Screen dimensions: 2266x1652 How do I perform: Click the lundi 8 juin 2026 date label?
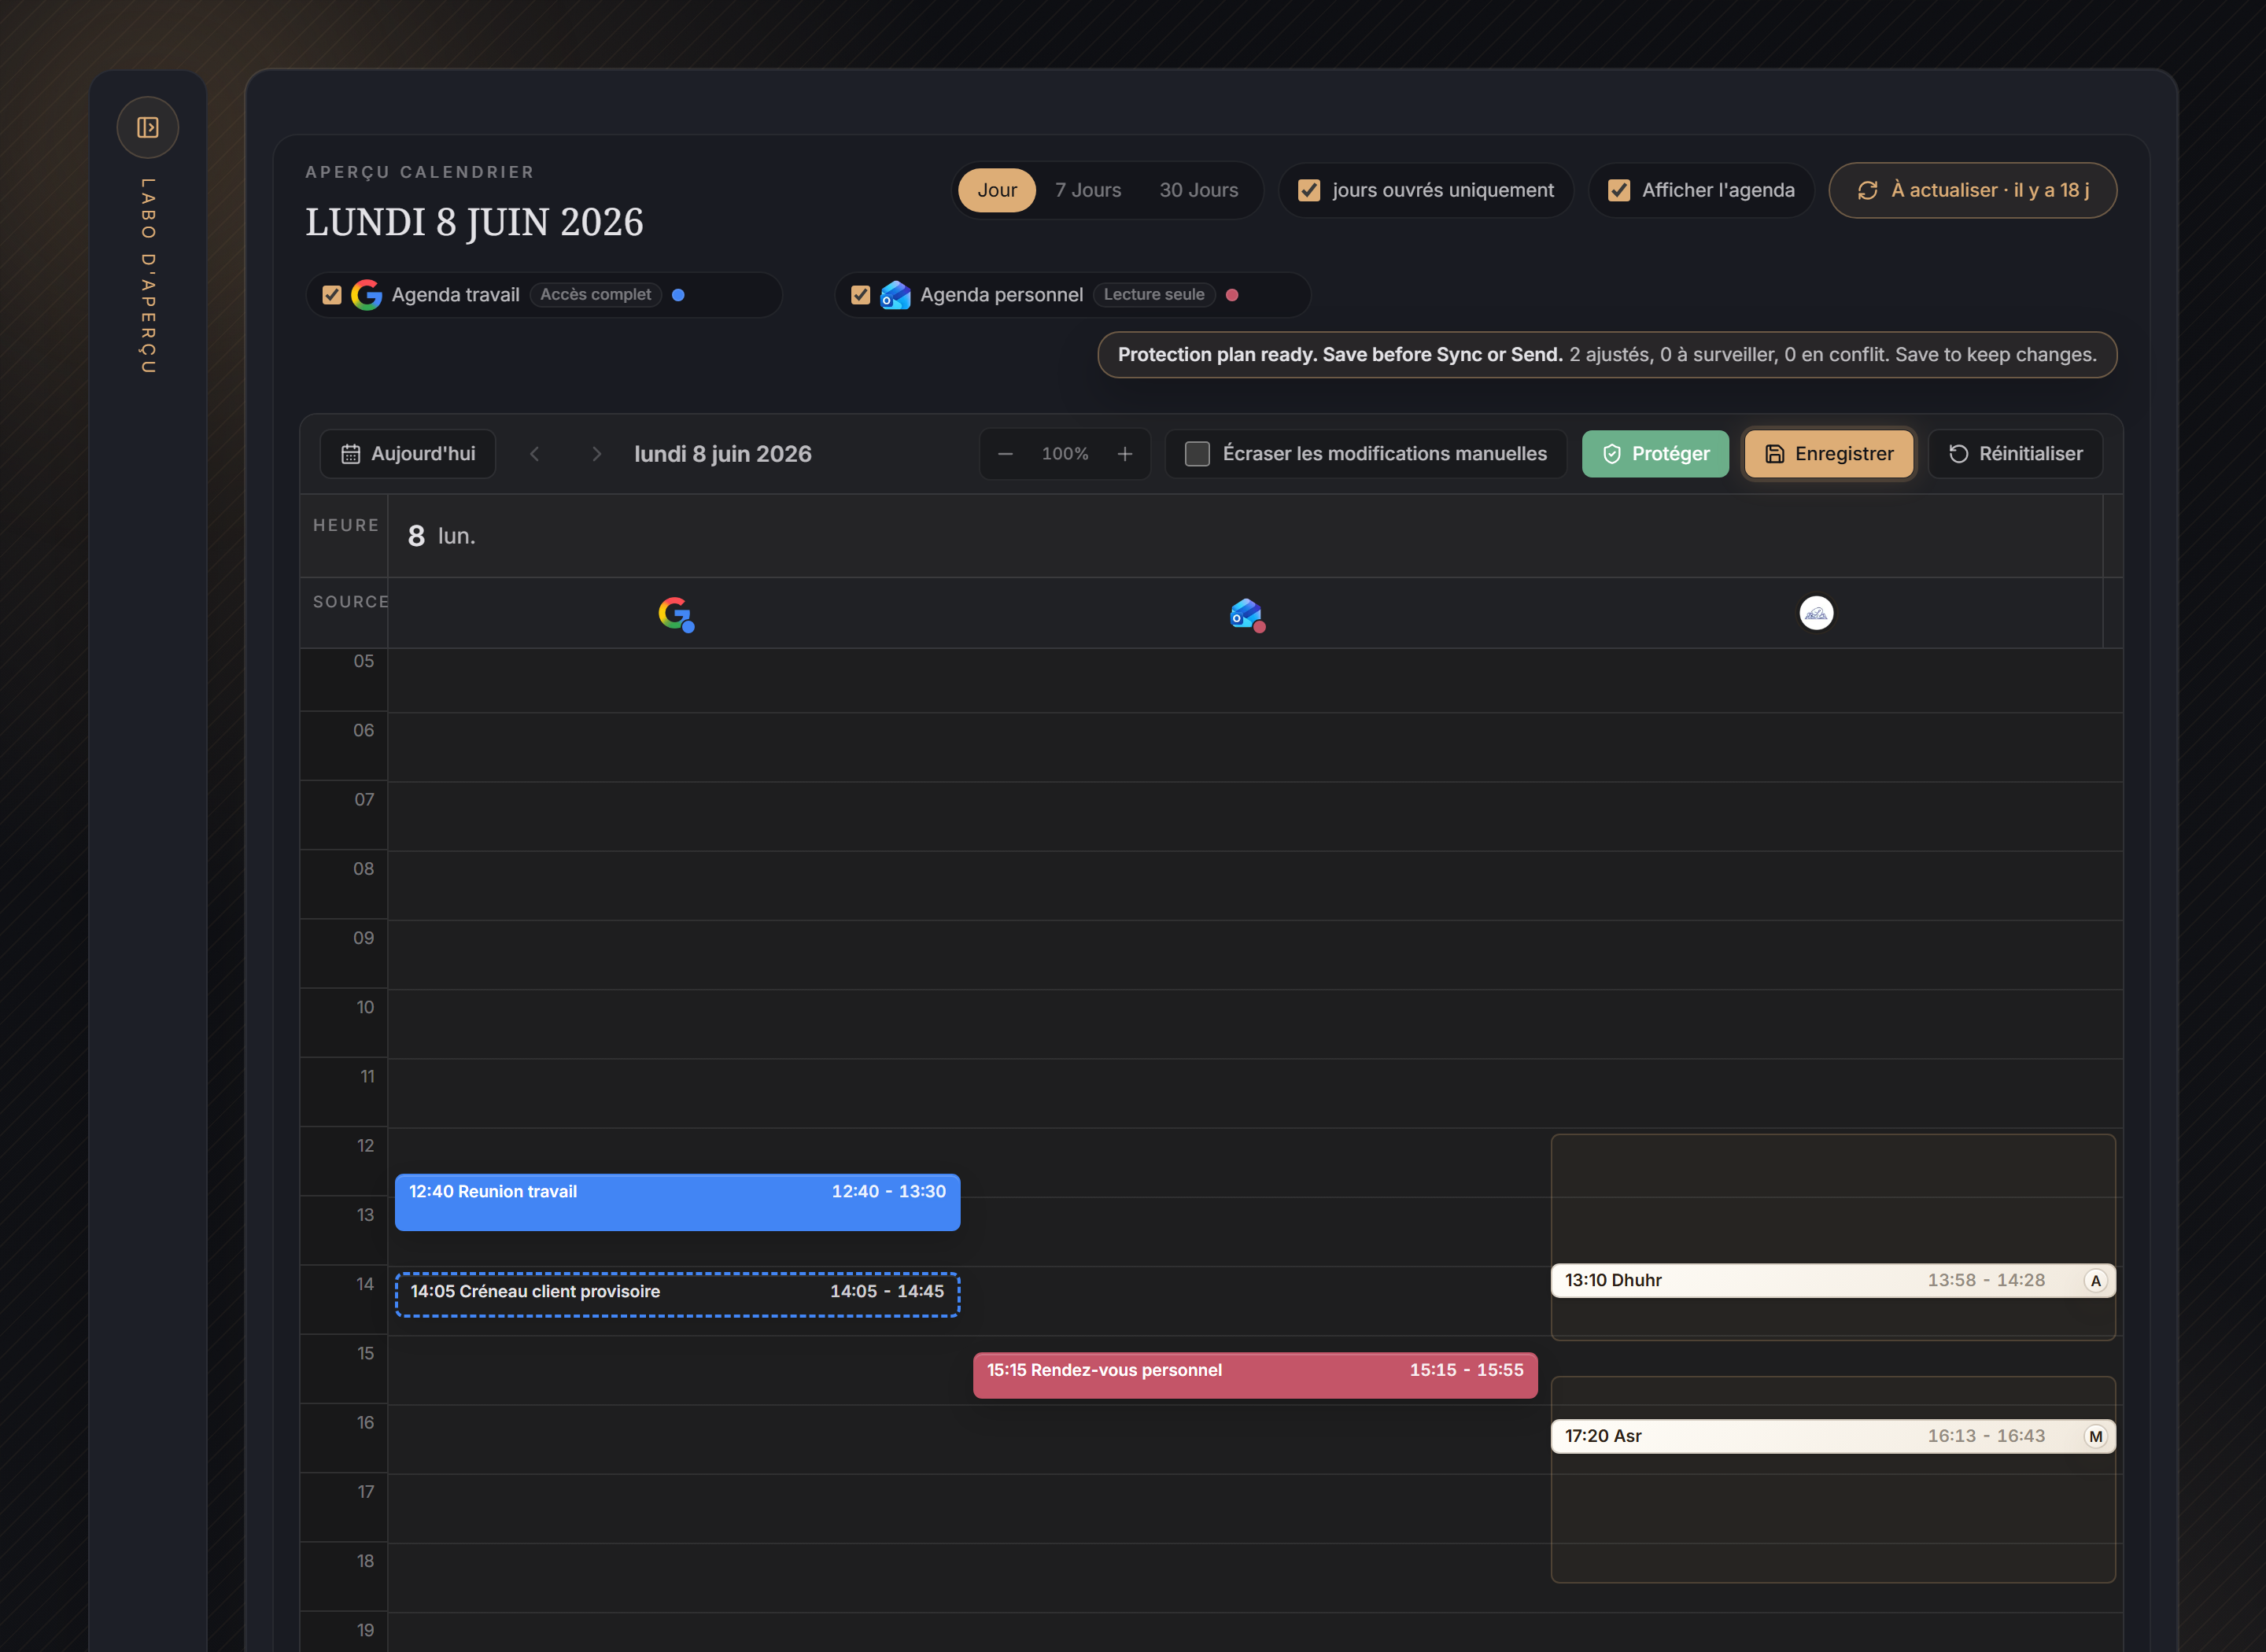723,454
